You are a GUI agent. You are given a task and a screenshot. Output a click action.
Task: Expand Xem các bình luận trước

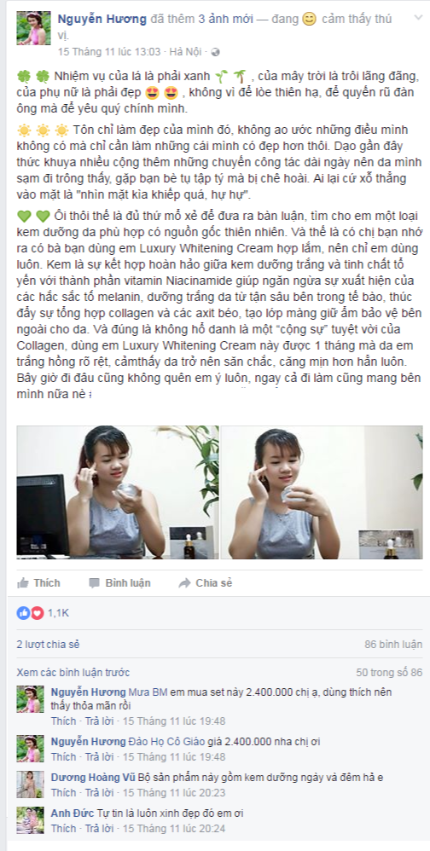pyautogui.click(x=73, y=673)
